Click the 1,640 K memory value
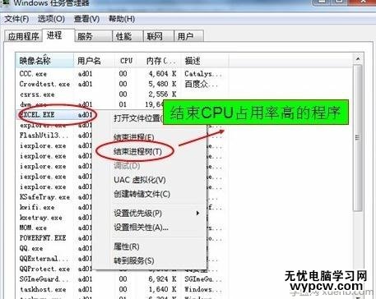The height and width of the screenshot is (299, 376). pyautogui.click(x=162, y=289)
